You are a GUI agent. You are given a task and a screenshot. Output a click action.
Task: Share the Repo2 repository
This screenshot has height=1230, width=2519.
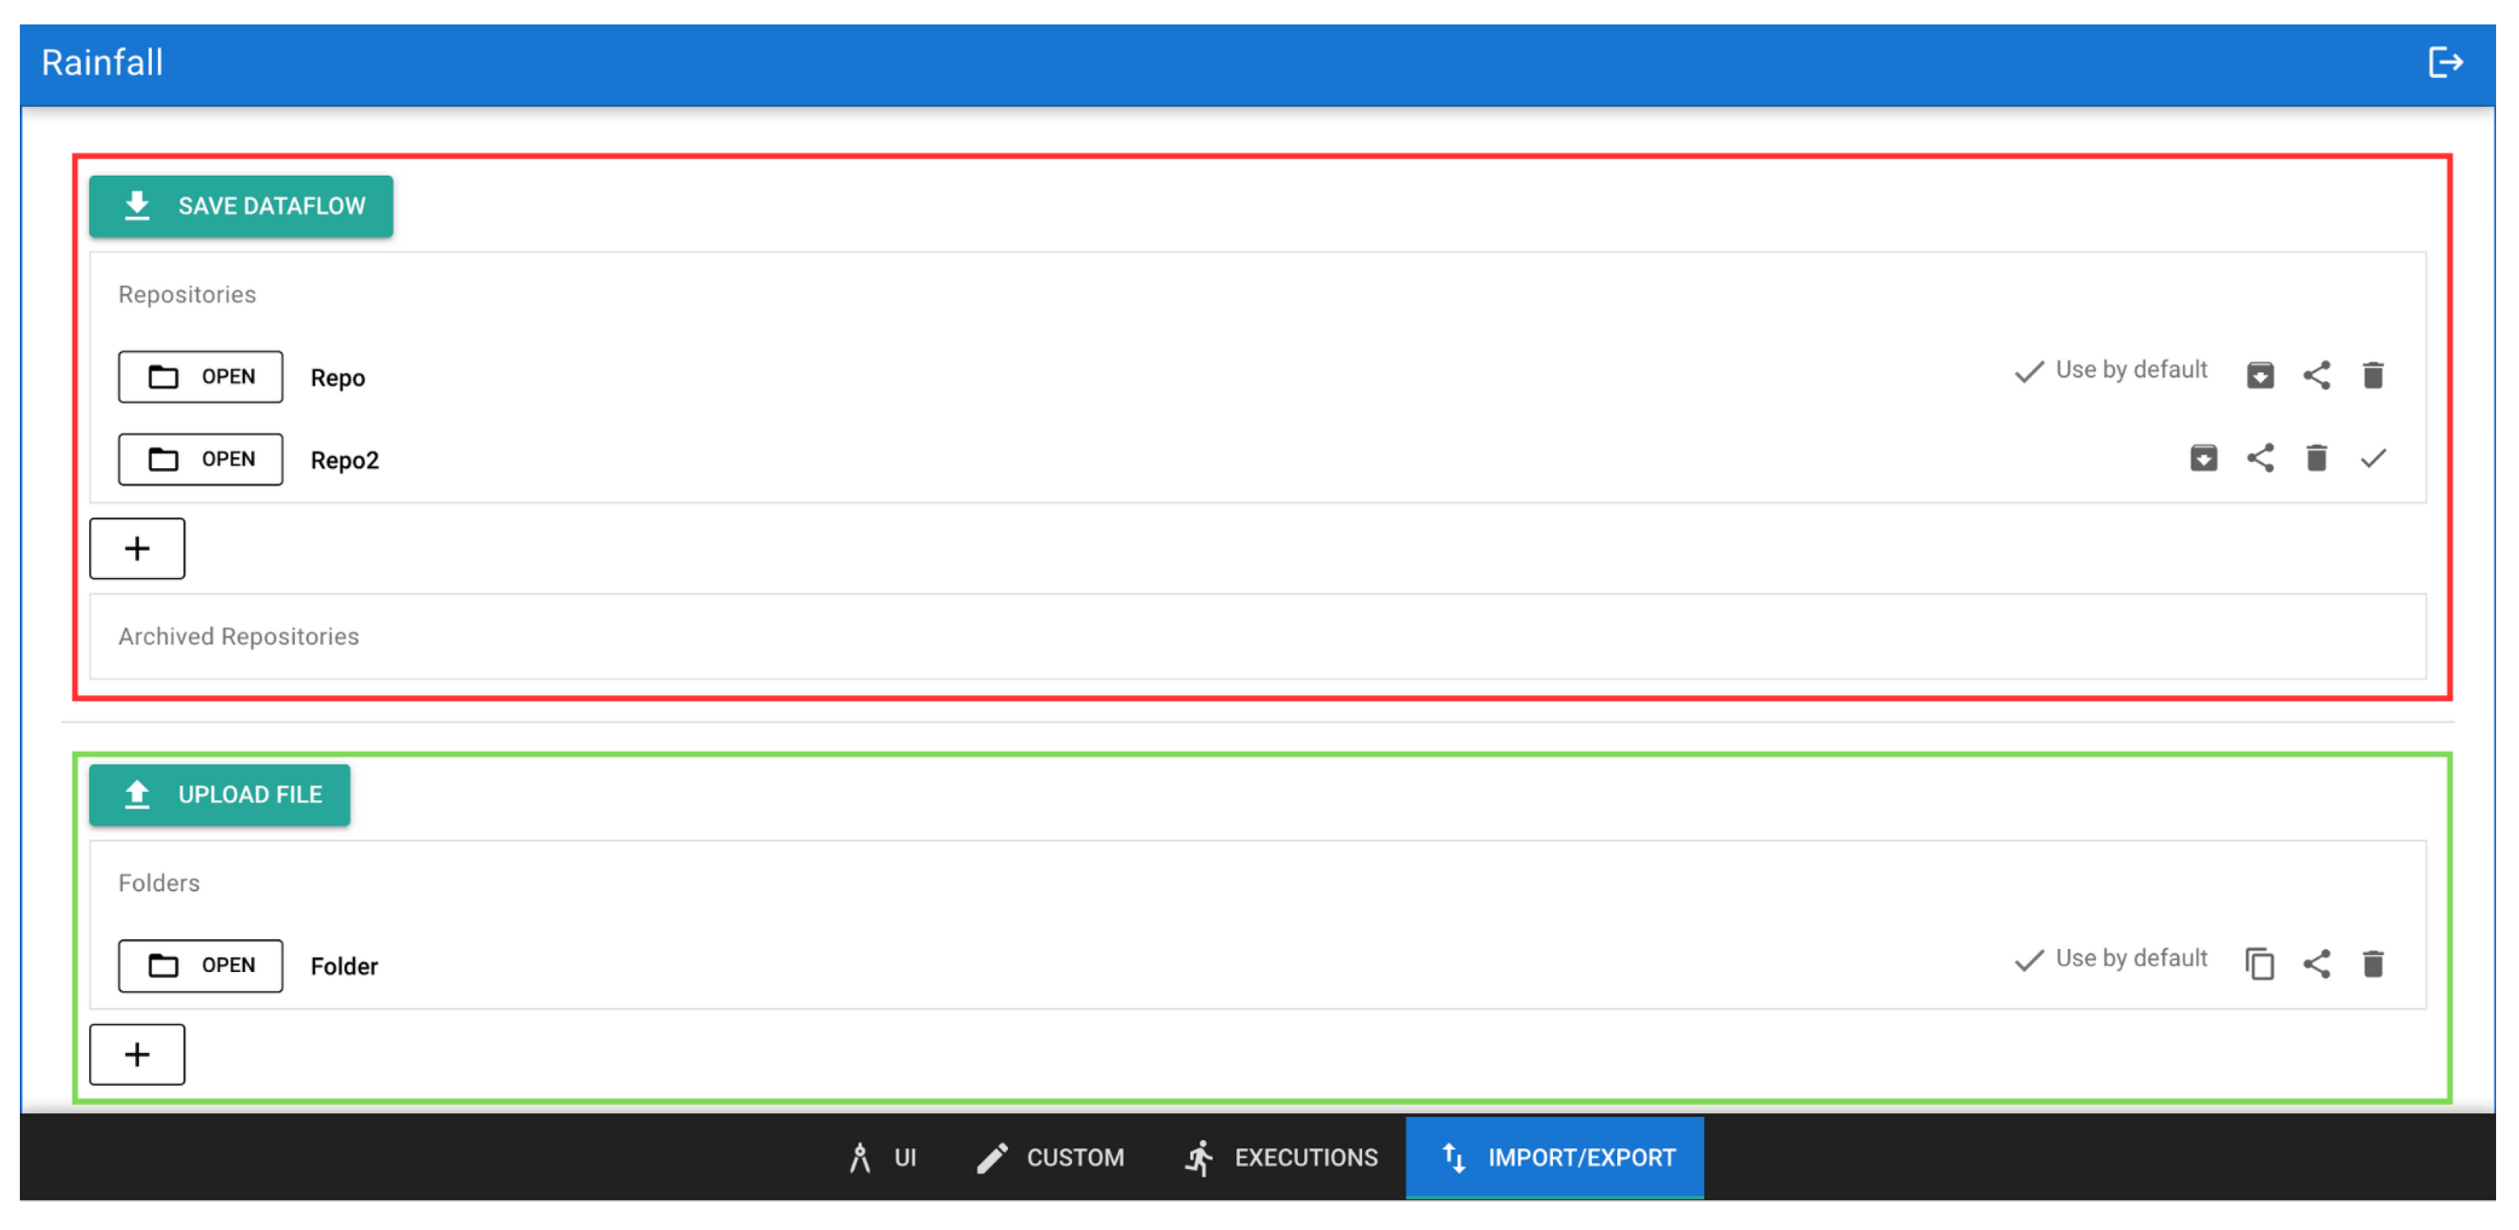tap(2259, 459)
